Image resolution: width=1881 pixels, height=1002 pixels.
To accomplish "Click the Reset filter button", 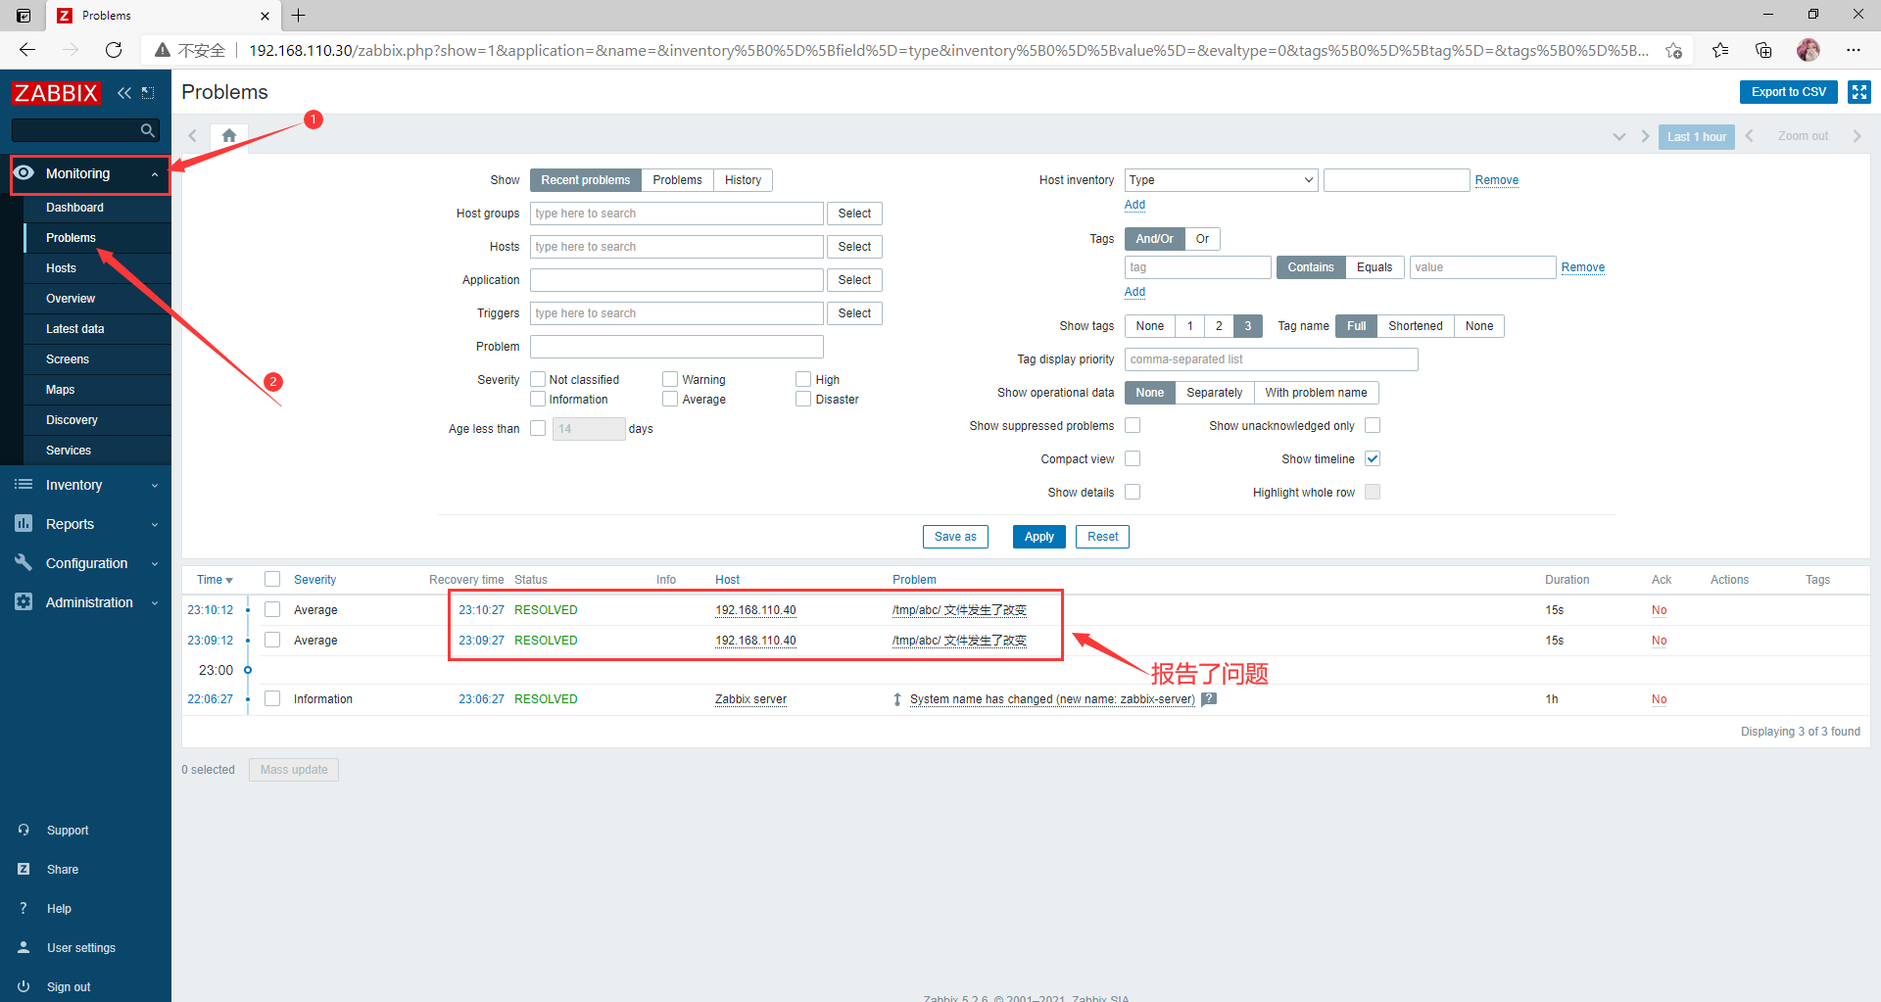I will (x=1102, y=537).
